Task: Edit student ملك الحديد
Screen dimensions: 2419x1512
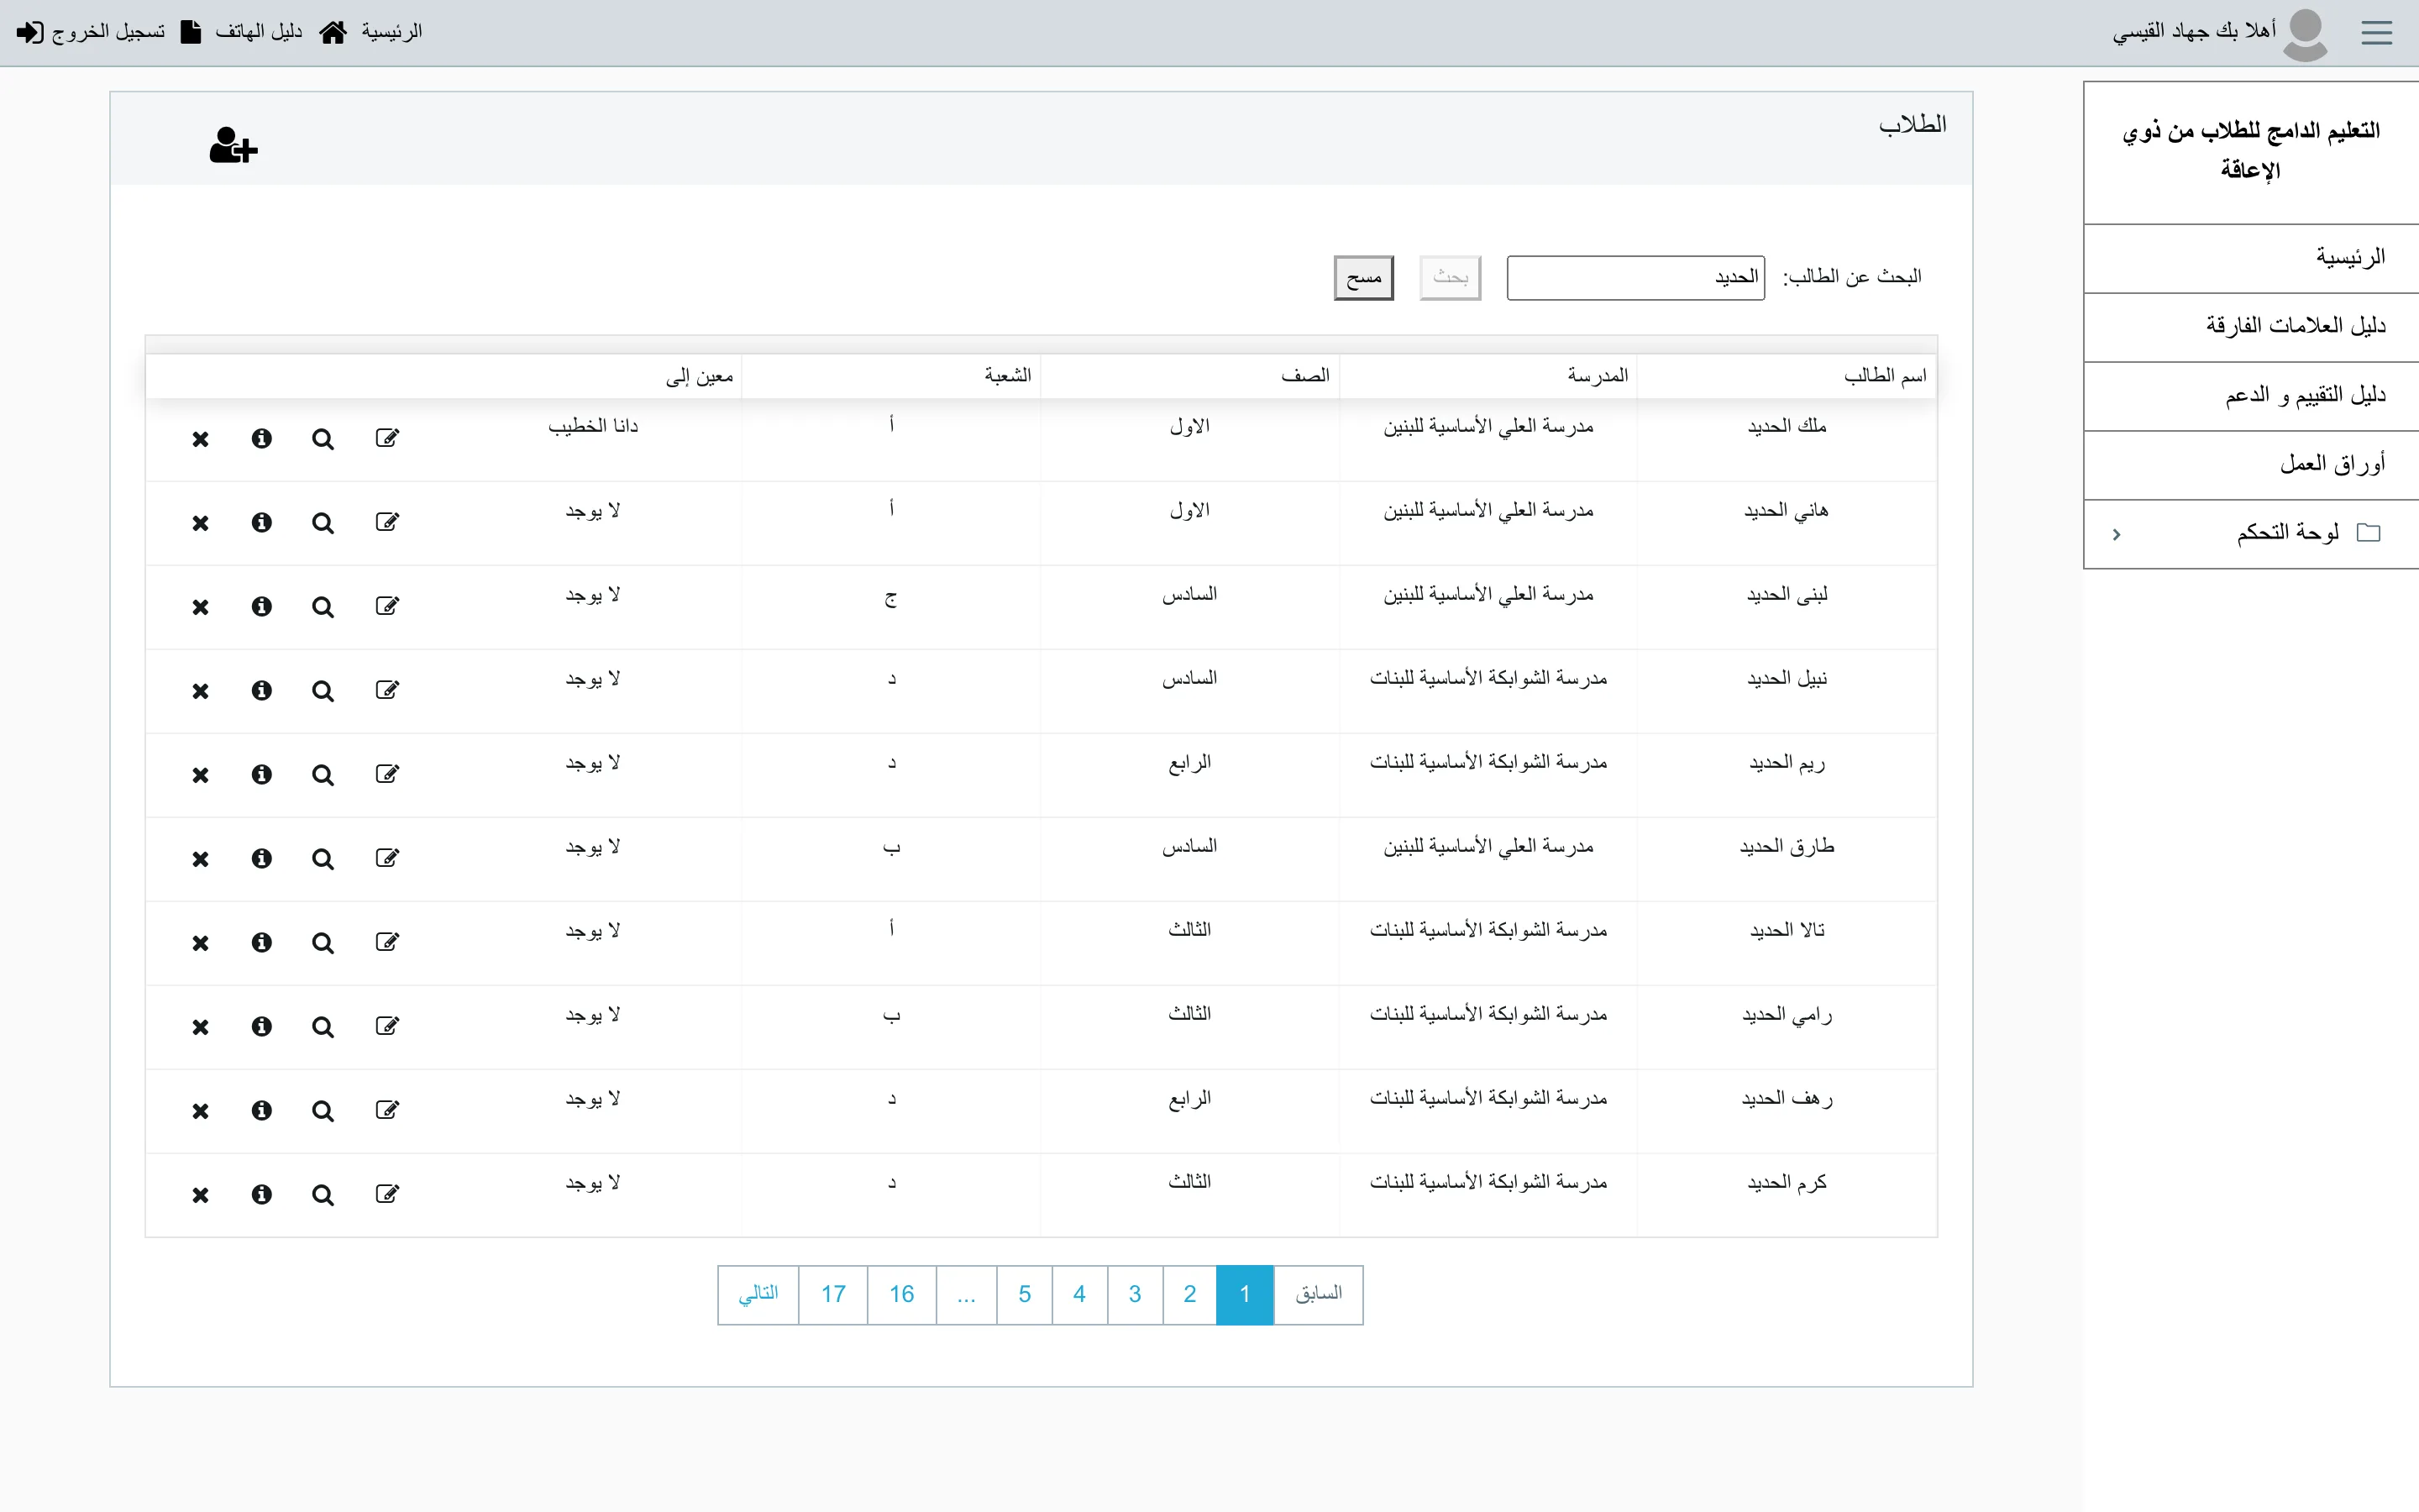Action: pos(387,438)
